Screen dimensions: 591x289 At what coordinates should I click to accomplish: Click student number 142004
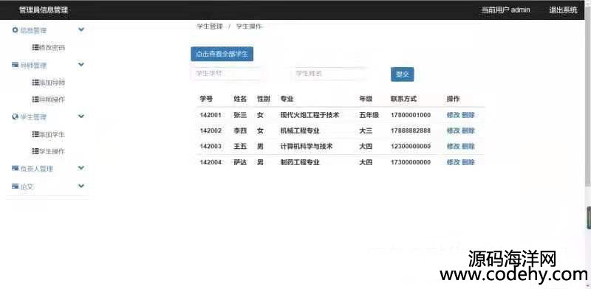pyautogui.click(x=211, y=162)
